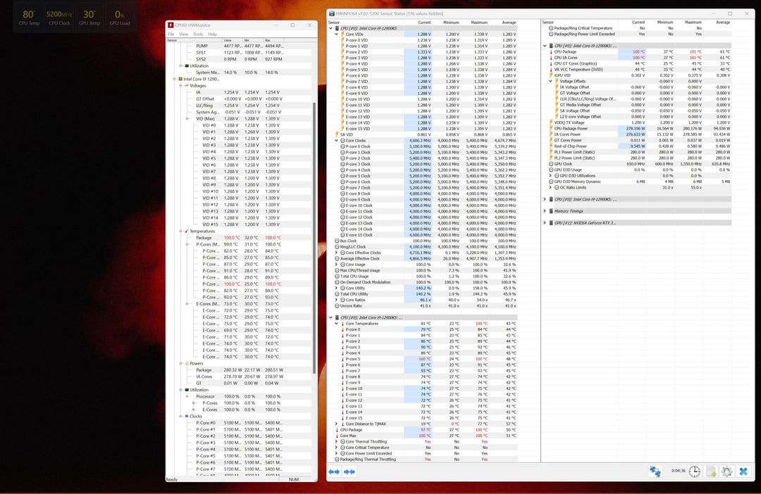The width and height of the screenshot is (761, 494).
Task: Click the clock icon beside Bus Clock
Action: pyautogui.click(x=337, y=241)
